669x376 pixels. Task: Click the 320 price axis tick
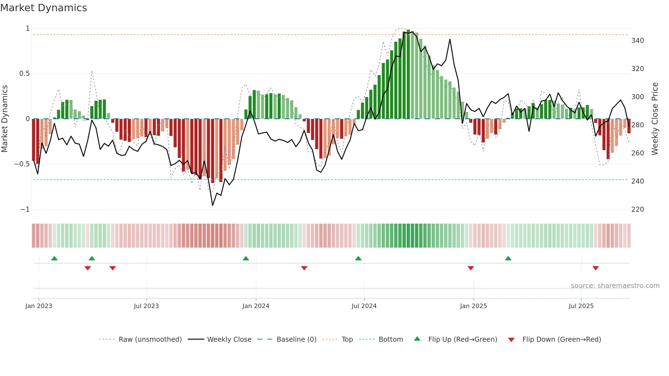638,69
